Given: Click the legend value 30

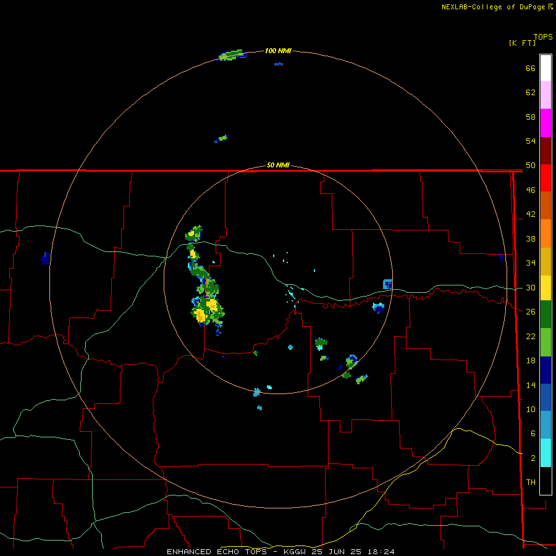Looking at the screenshot, I should (x=531, y=287).
